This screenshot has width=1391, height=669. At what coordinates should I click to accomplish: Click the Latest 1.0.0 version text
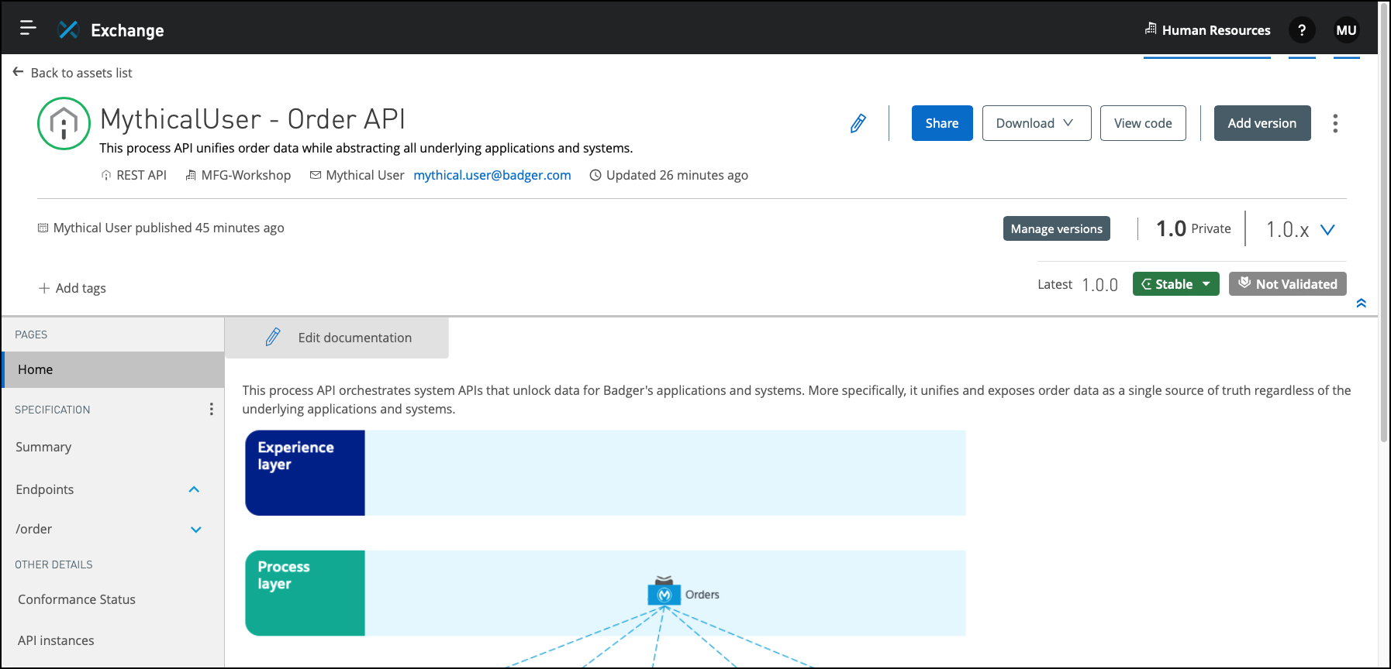coord(1078,284)
